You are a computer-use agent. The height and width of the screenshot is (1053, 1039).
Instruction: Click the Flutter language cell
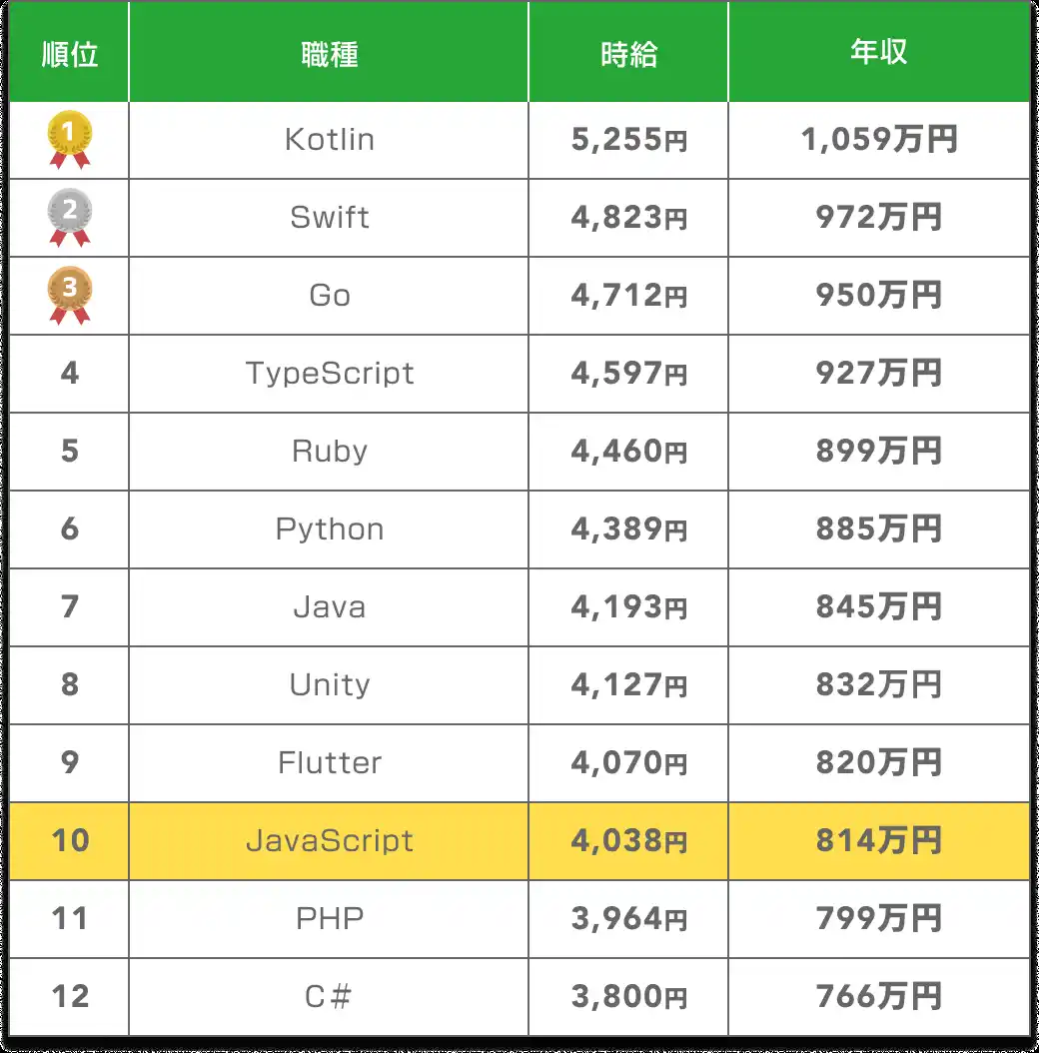tap(329, 763)
